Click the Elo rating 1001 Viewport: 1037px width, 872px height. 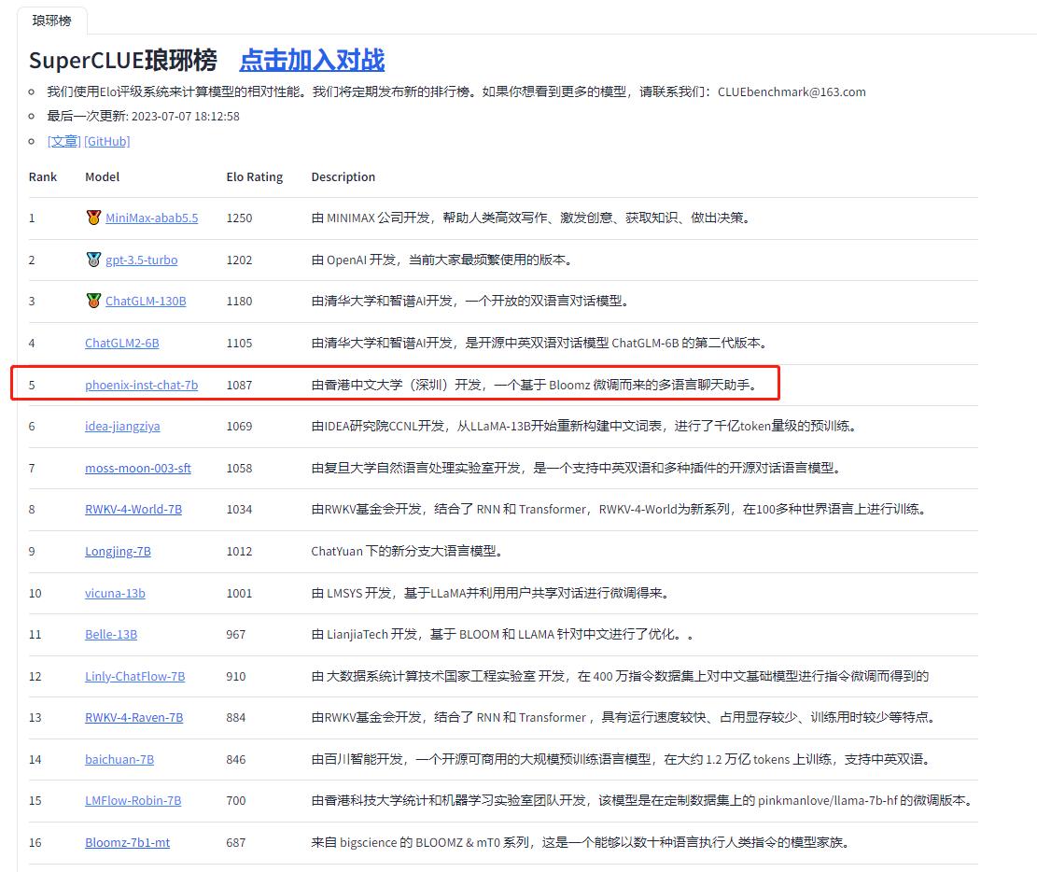(x=239, y=593)
